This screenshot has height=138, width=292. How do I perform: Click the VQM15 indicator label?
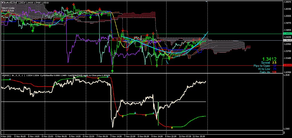[x=5, y=76]
